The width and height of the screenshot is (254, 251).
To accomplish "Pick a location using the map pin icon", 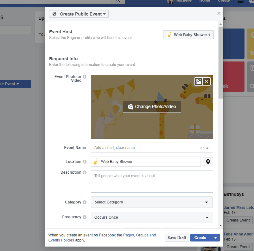I will (208, 162).
